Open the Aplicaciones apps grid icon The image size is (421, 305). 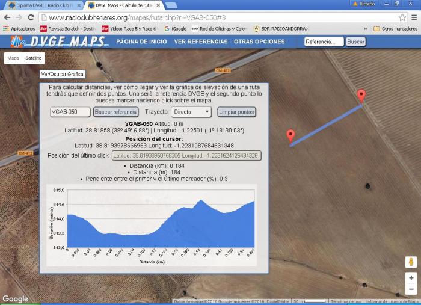coord(6,28)
